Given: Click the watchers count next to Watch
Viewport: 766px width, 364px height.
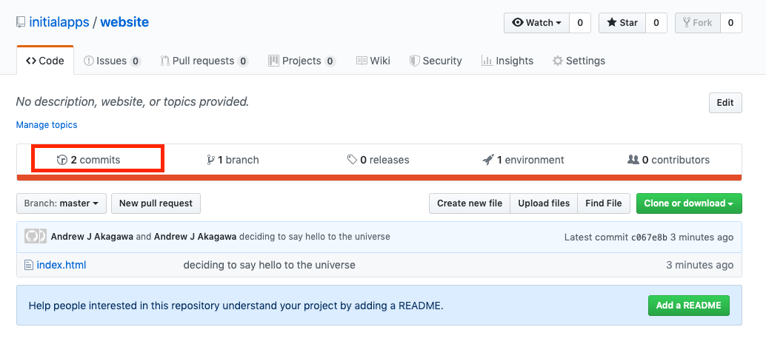Looking at the screenshot, I should (580, 23).
